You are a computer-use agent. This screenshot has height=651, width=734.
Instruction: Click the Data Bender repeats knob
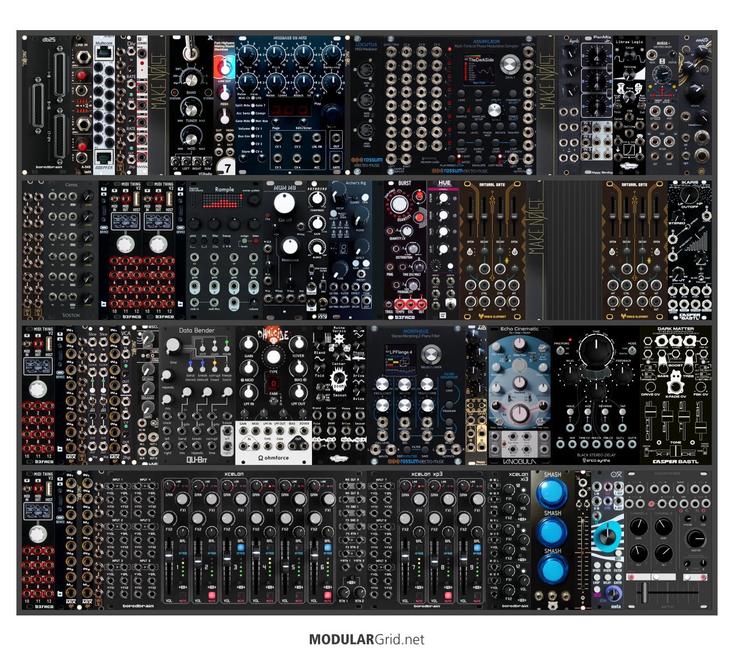[167, 375]
